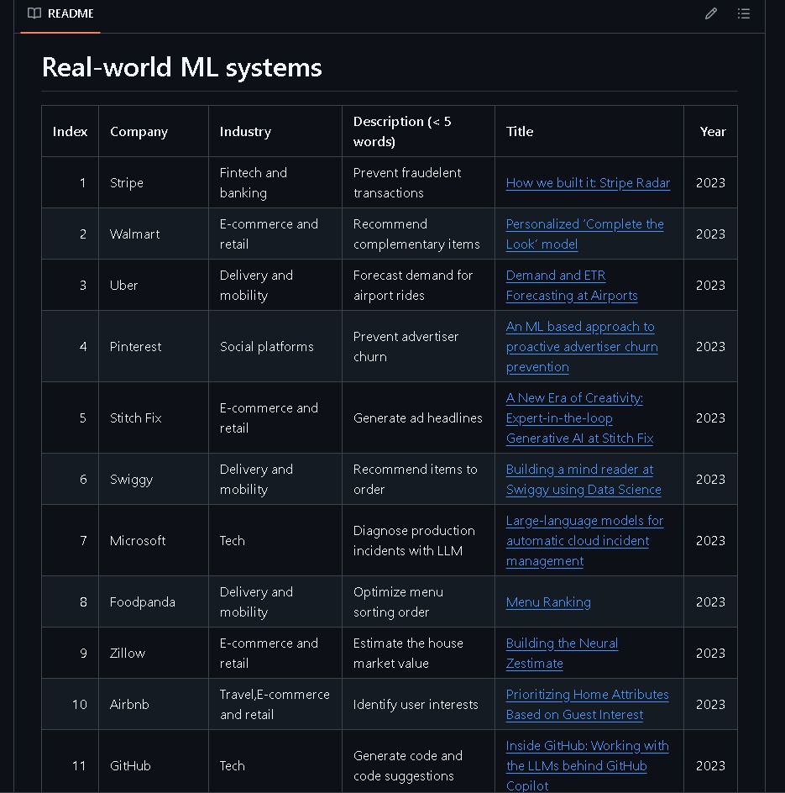Image resolution: width=785 pixels, height=793 pixels.
Task: Open Personalized 'Complete the Look' model link
Action: tap(585, 234)
